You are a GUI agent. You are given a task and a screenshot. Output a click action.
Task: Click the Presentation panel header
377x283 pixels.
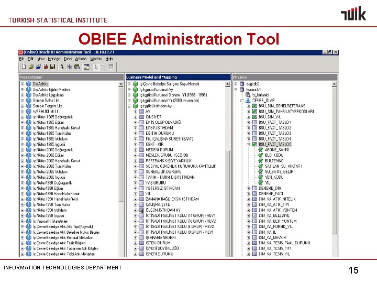[71, 77]
